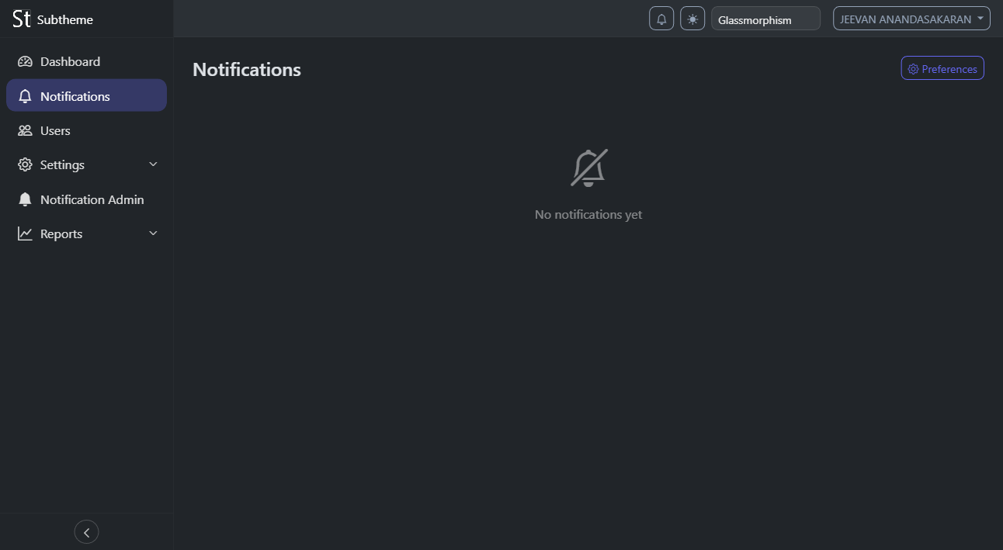Viewport: 1003px width, 550px height.
Task: Go to Dashboard in the sidebar
Action: (86, 61)
